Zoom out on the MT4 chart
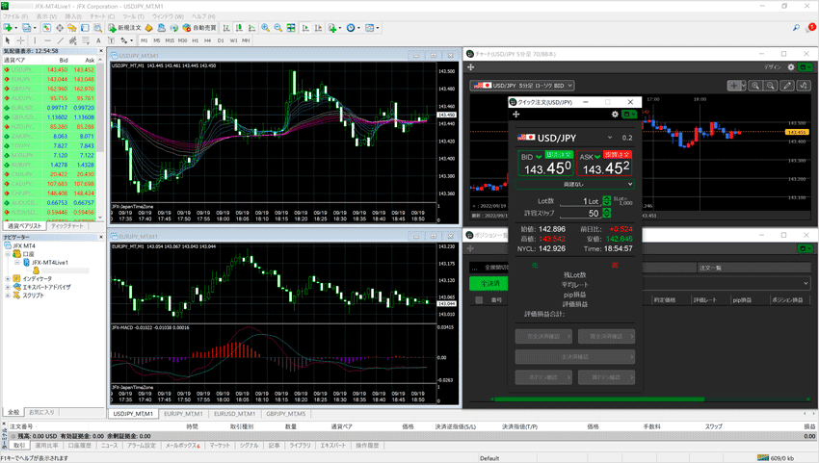 (277, 28)
